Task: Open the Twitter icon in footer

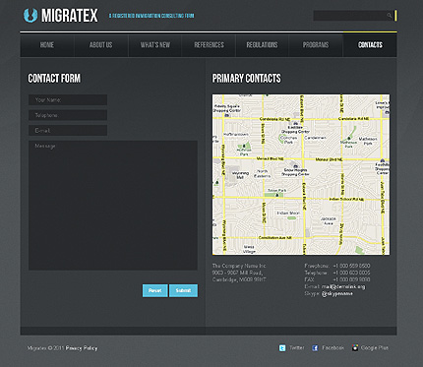Action: [x=282, y=348]
